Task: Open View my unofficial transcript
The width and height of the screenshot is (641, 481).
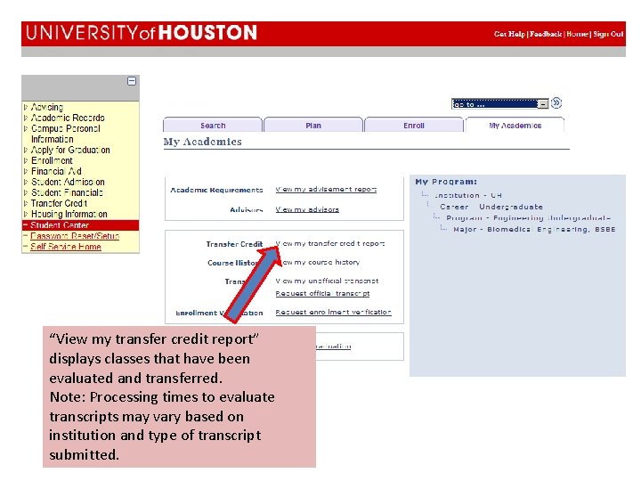Action: tap(327, 281)
